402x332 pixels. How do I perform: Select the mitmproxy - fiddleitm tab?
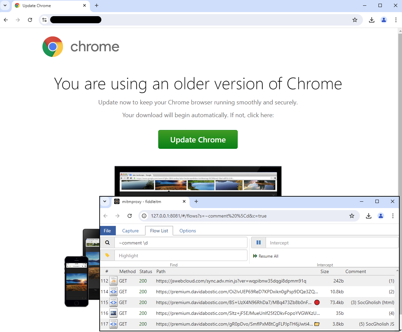(x=150, y=202)
